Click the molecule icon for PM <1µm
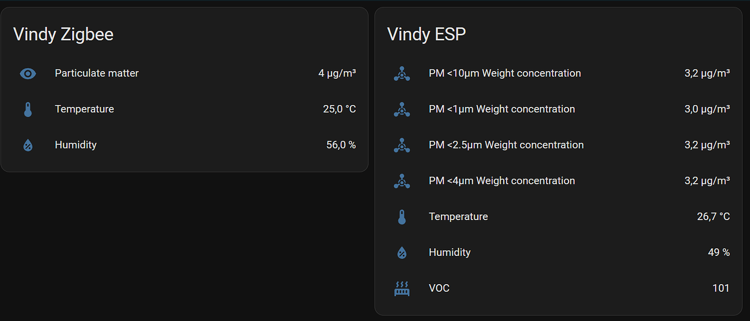Viewport: 750px width, 321px height. pos(402,109)
